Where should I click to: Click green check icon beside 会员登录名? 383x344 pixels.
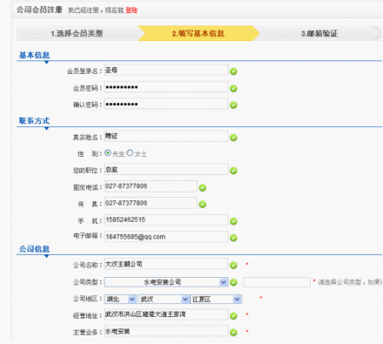233,71
